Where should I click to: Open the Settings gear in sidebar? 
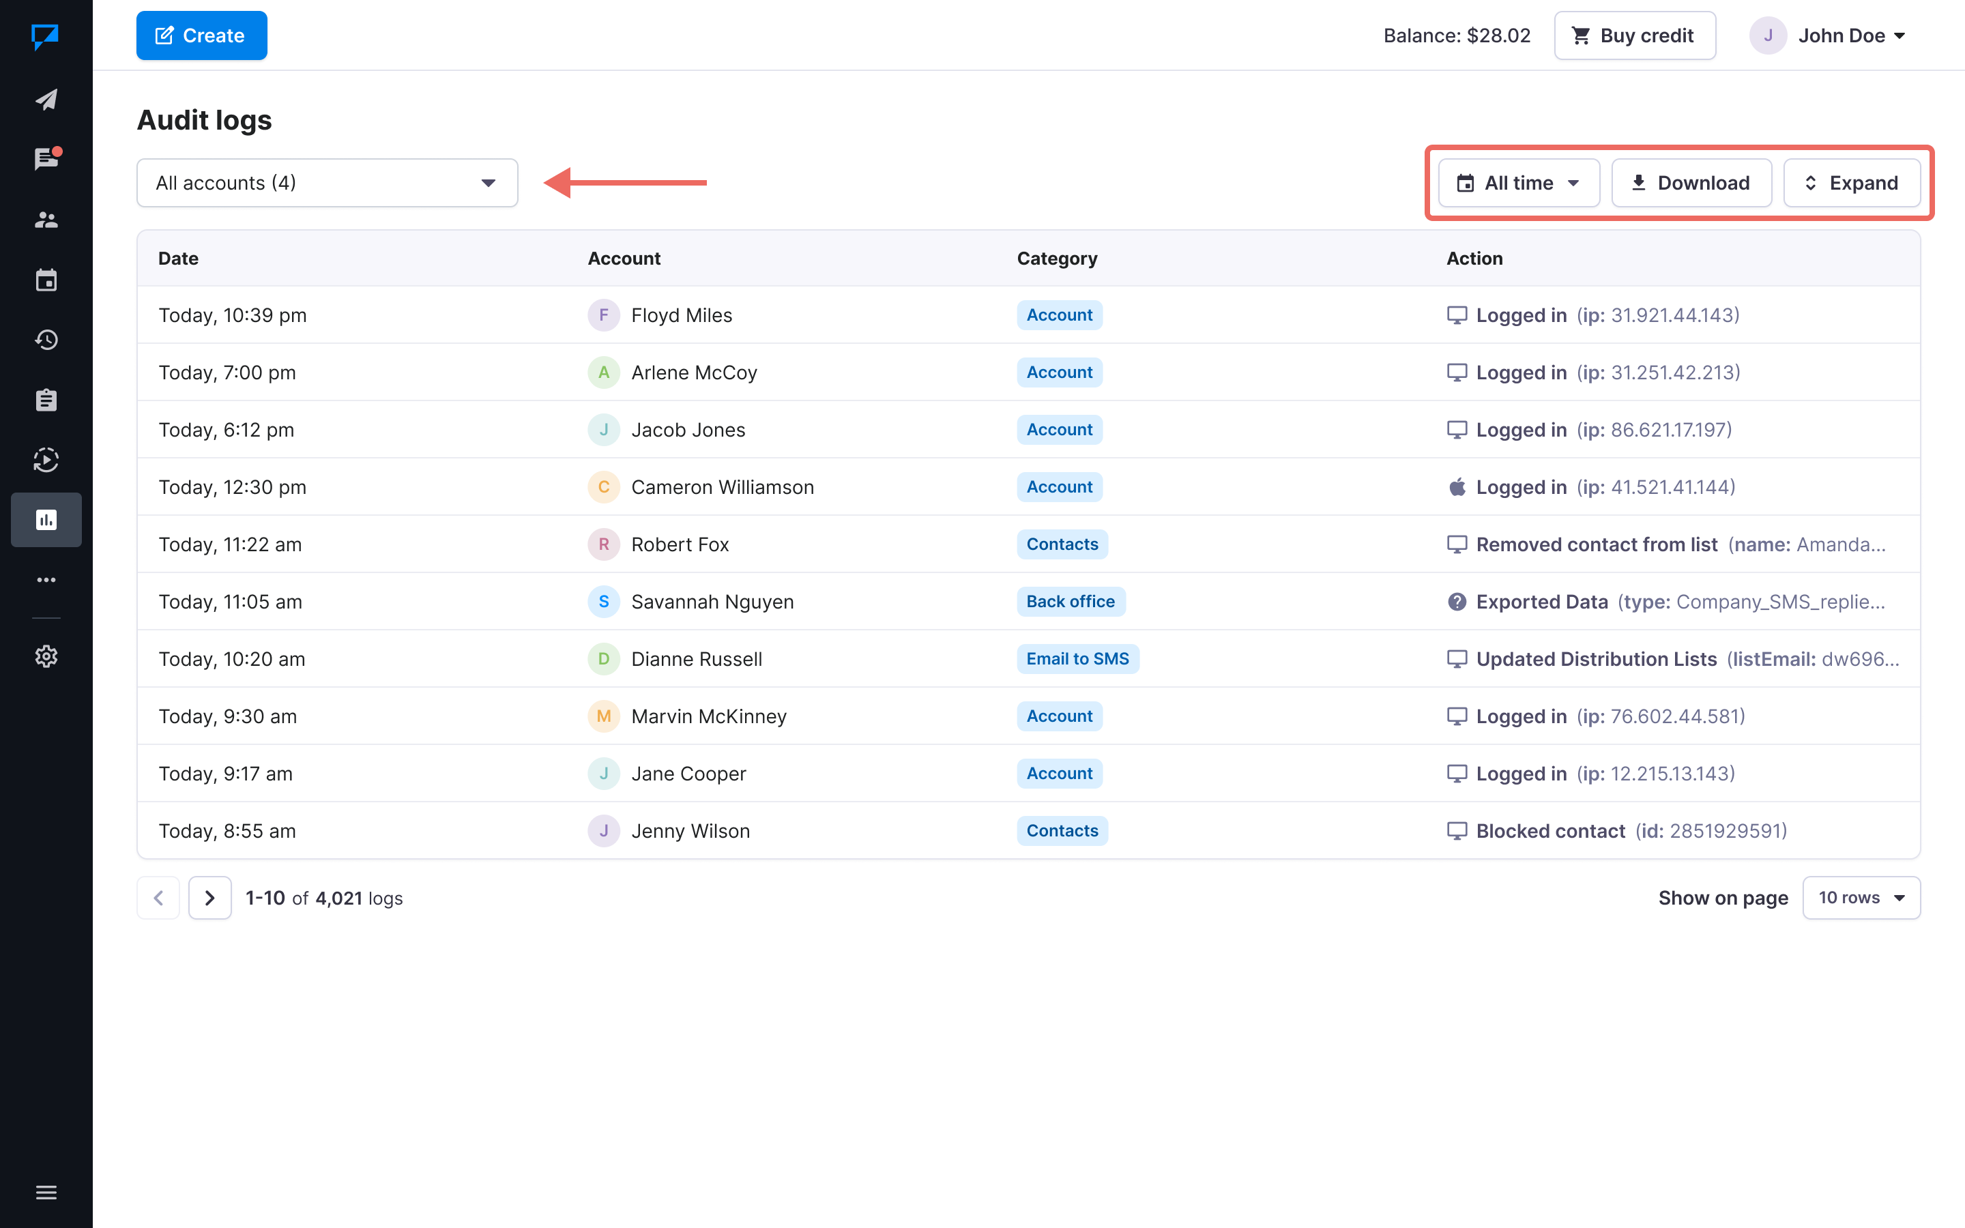coord(46,656)
